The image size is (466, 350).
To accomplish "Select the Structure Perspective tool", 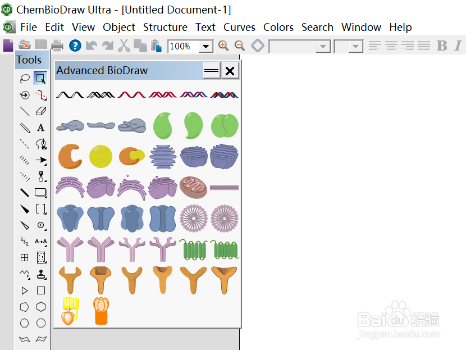I will [x=25, y=95].
